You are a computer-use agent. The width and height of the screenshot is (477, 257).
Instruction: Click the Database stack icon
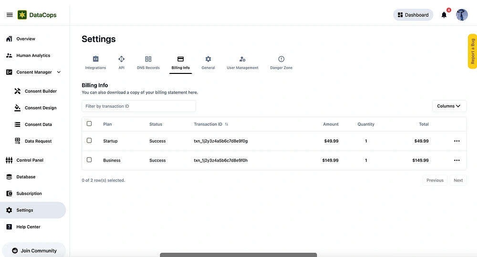[9, 177]
